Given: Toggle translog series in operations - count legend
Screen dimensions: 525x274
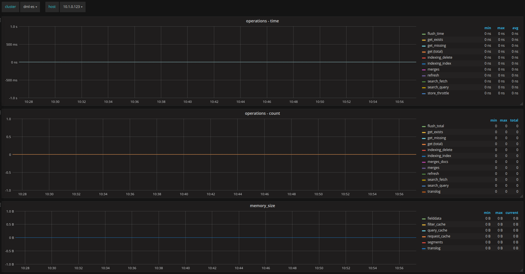Looking at the screenshot, I should pyautogui.click(x=434, y=192).
